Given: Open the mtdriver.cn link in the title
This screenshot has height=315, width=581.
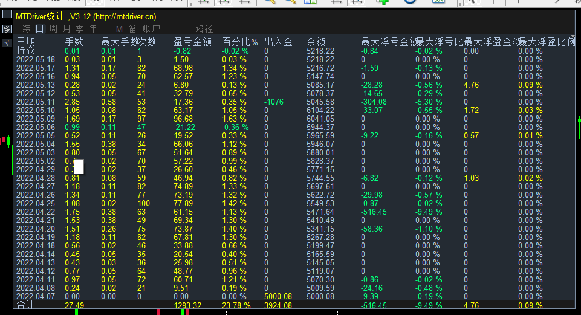Looking at the screenshot, I should point(125,17).
